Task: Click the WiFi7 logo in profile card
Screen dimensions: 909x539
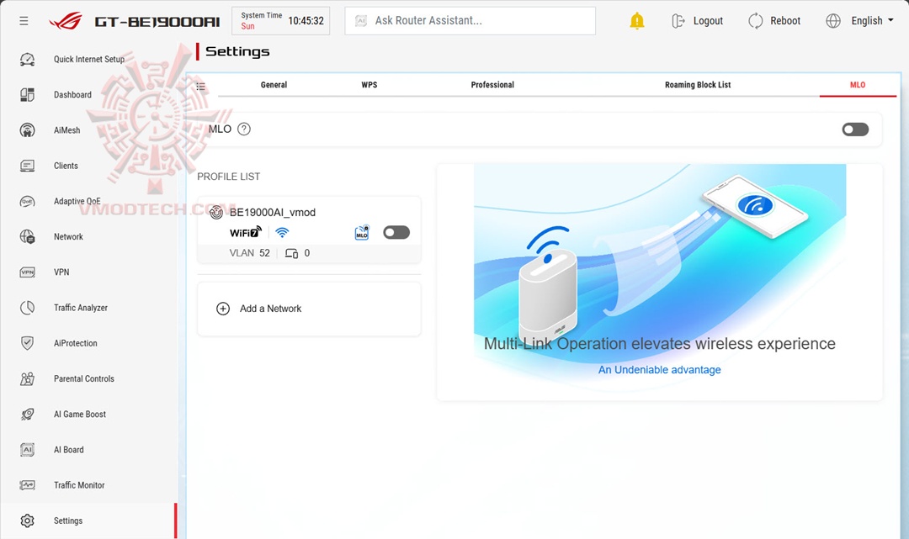Action: [246, 232]
